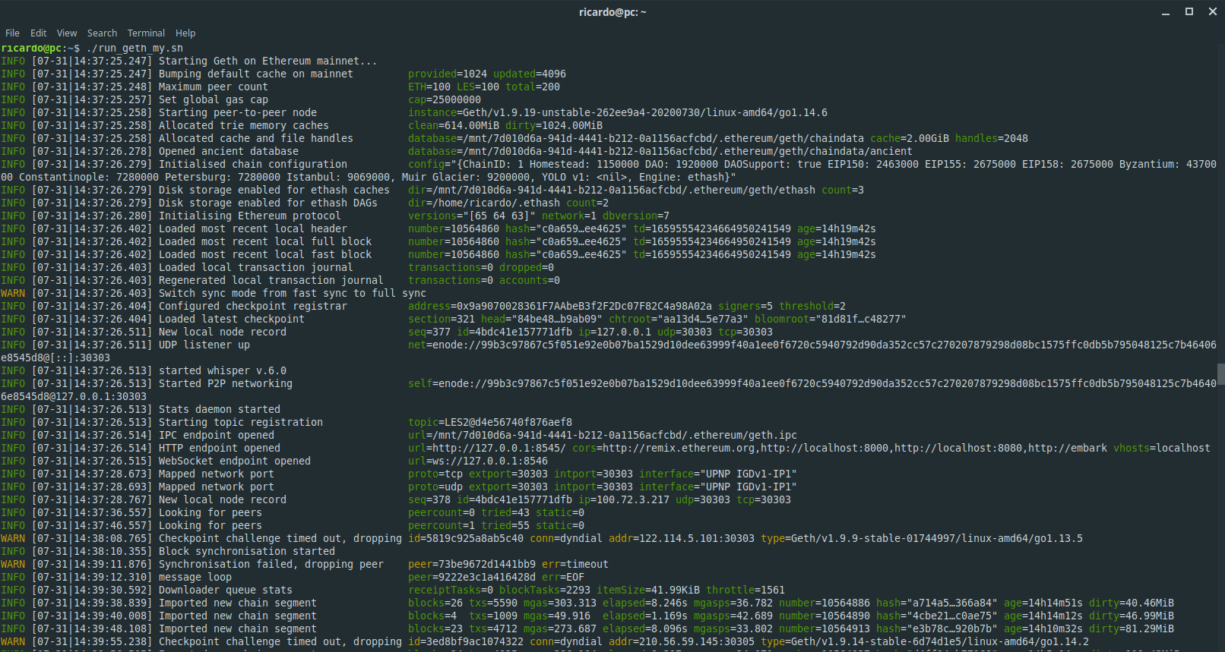Open the Edit menu
Viewport: 1225px width, 652px height.
(38, 33)
